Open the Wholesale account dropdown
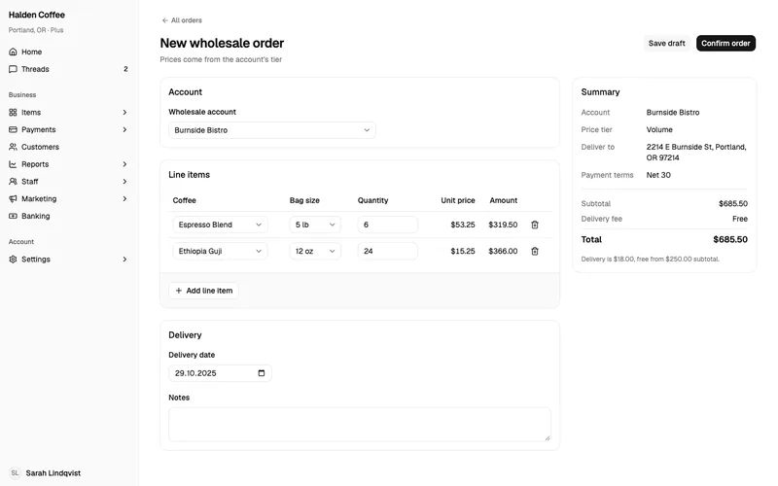The image size is (778, 486). 272,130
